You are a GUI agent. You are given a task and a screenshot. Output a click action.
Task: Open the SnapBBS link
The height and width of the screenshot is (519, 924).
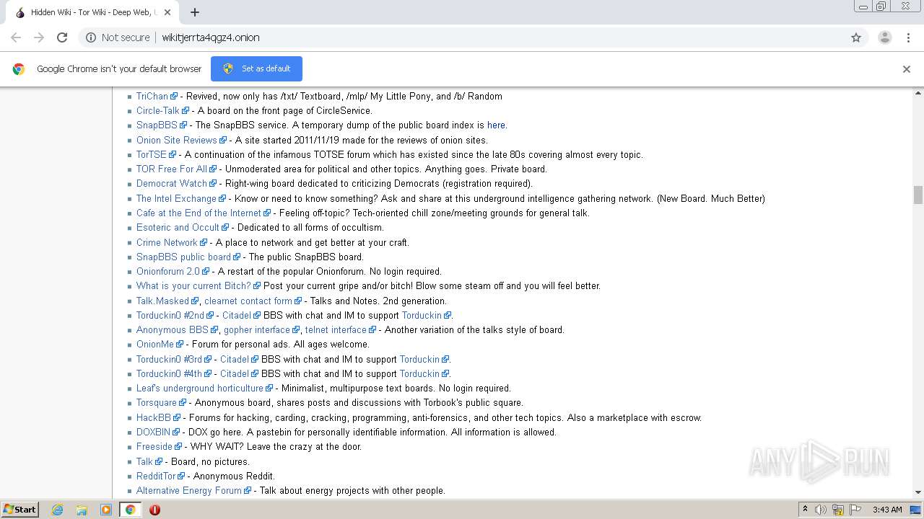pos(157,125)
